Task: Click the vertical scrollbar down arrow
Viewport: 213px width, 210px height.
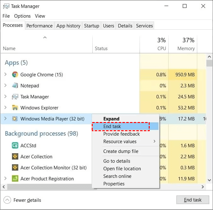Action: (x=209, y=180)
